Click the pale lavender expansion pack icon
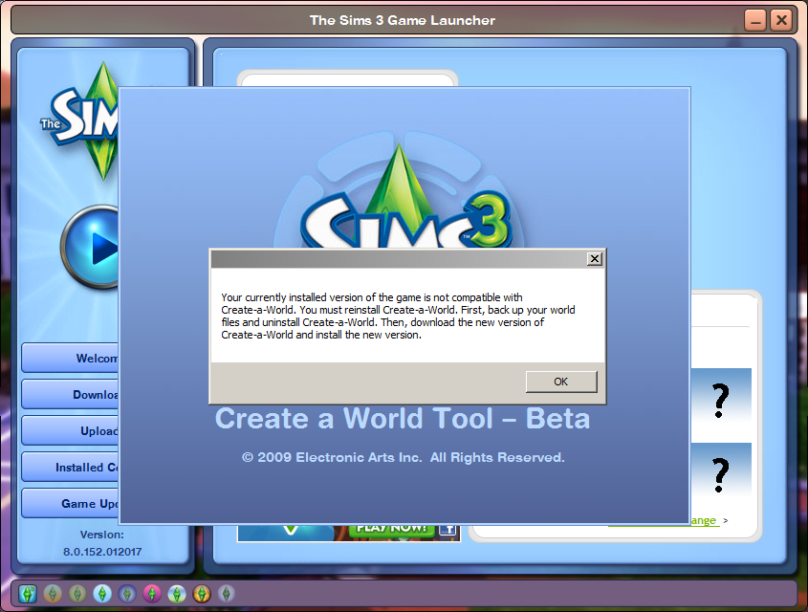This screenshot has height=612, width=808. point(227,594)
